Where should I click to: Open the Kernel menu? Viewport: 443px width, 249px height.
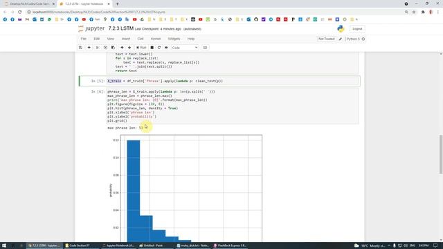[156, 39]
